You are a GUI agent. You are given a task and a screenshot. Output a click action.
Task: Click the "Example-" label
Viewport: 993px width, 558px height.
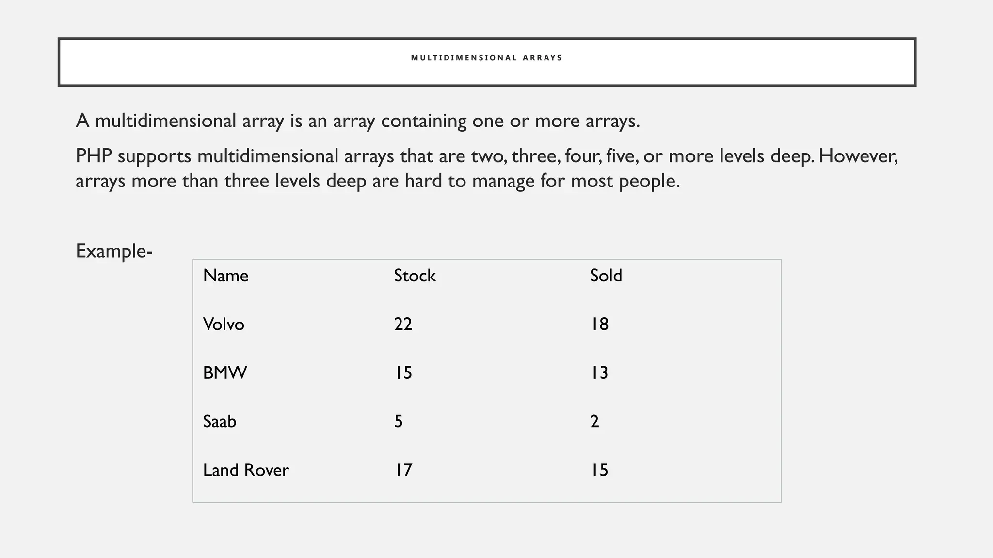pos(114,251)
